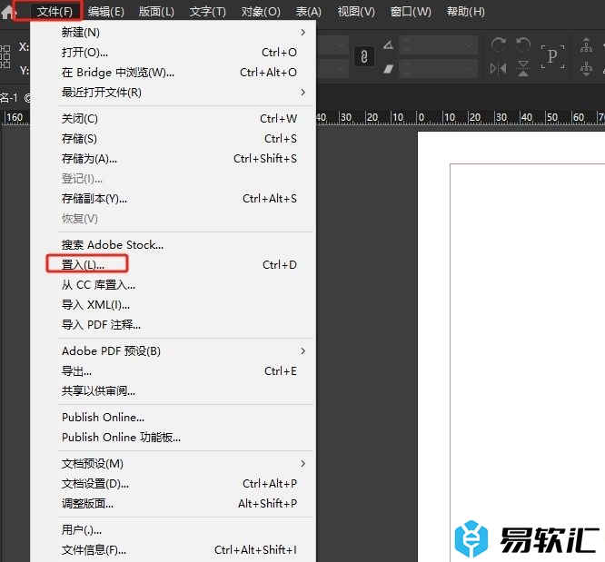Viewport: 605px width, 562px height.
Task: Open the 版面(L) menu
Action: [x=156, y=12]
